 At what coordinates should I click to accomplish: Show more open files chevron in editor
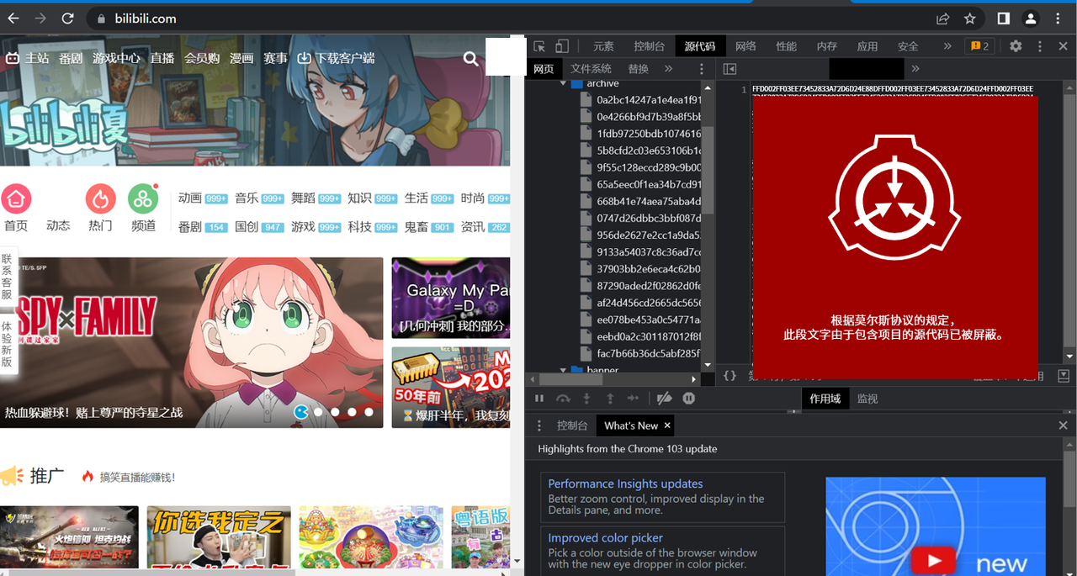click(915, 69)
